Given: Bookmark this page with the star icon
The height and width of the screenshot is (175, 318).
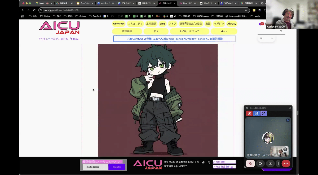Looking at the screenshot, I should click(x=246, y=10).
